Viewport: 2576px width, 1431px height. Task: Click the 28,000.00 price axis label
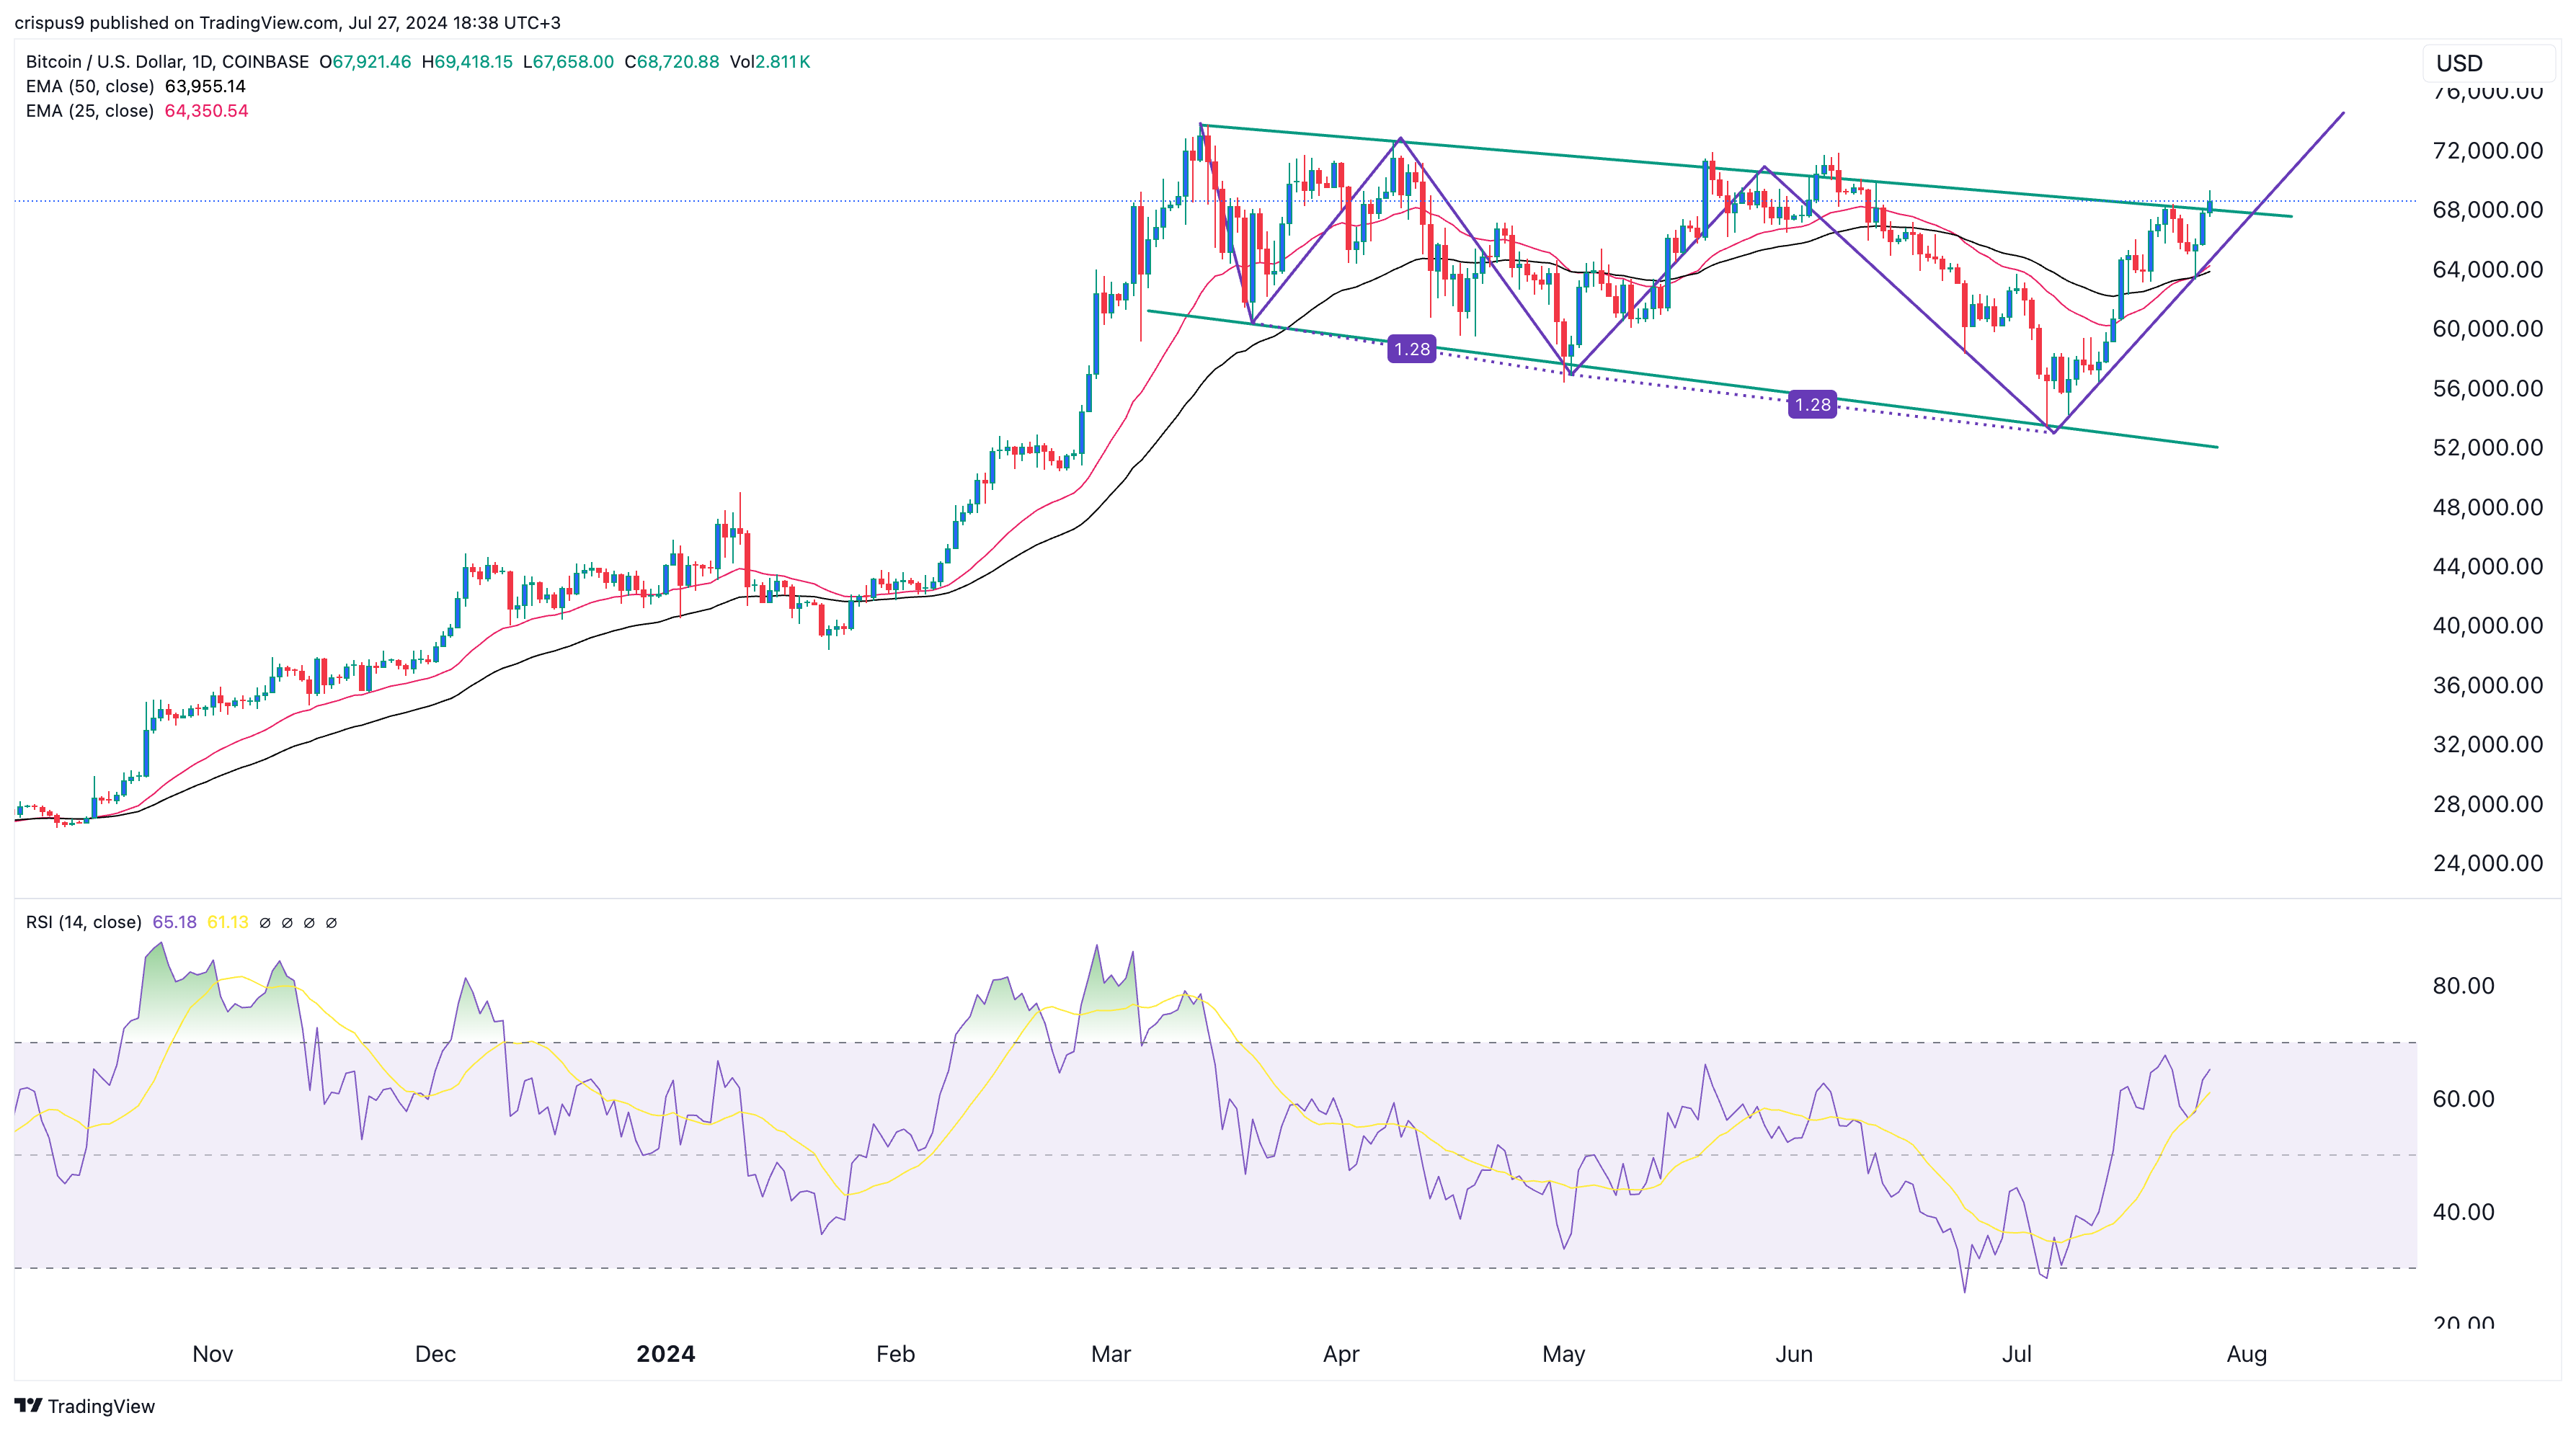[x=2487, y=804]
